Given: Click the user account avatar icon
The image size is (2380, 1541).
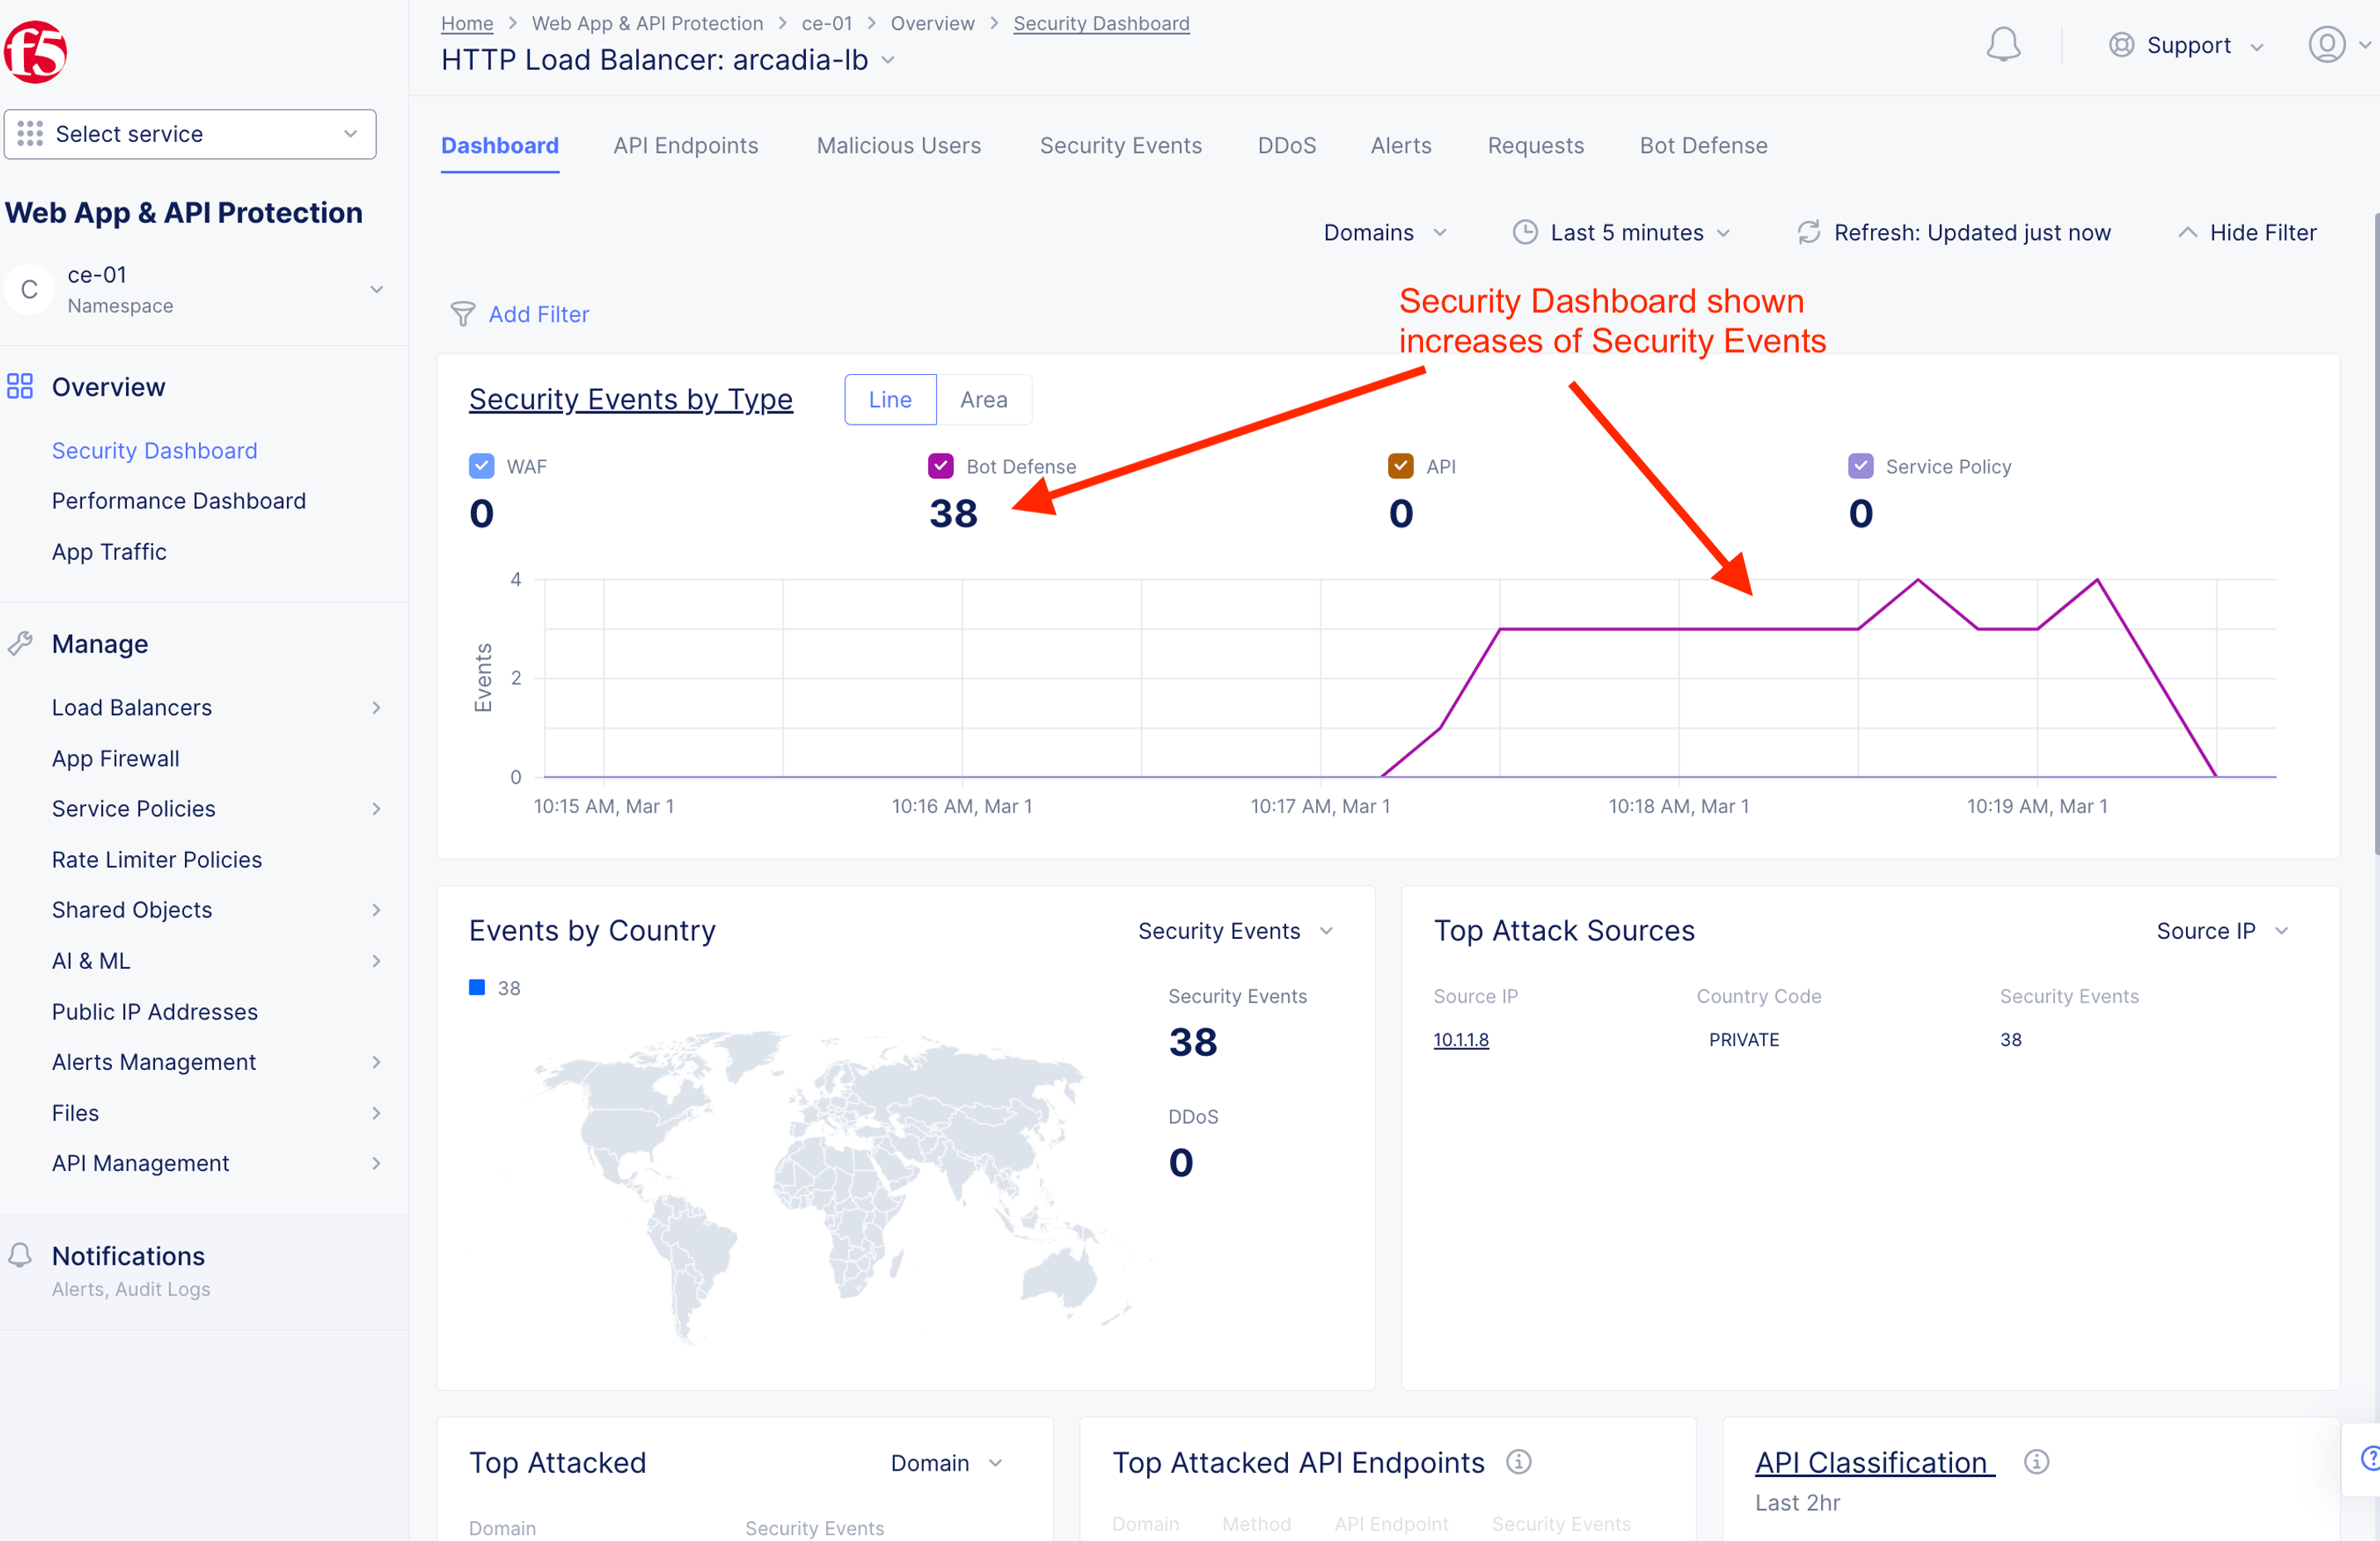Looking at the screenshot, I should pyautogui.click(x=2326, y=45).
